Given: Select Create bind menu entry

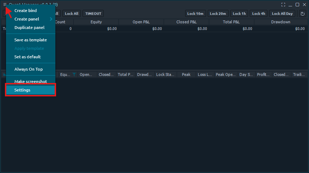Looking at the screenshot, I should point(25,11).
